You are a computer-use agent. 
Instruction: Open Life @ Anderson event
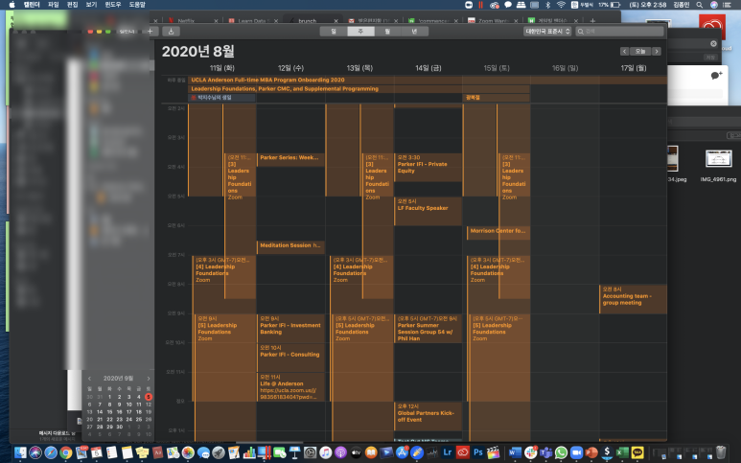click(290, 387)
